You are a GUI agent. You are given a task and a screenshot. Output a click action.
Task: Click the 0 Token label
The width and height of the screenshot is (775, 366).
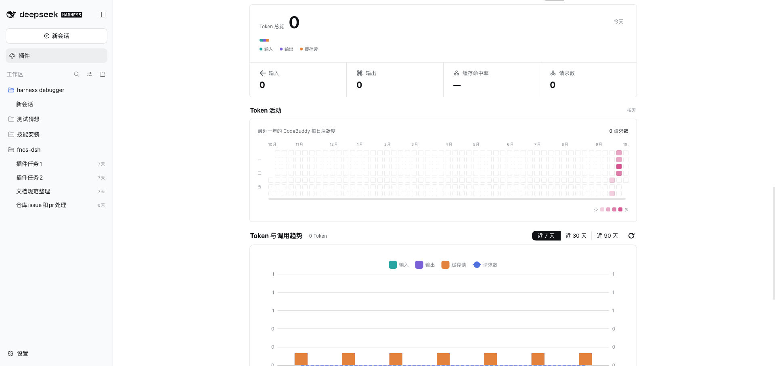[318, 236]
